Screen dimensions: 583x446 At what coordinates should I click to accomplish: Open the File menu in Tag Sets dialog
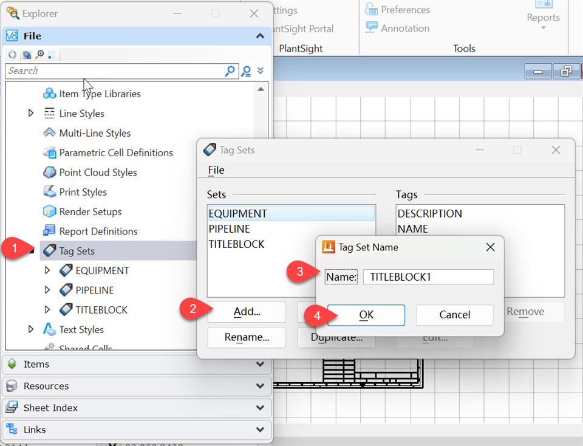pos(216,170)
